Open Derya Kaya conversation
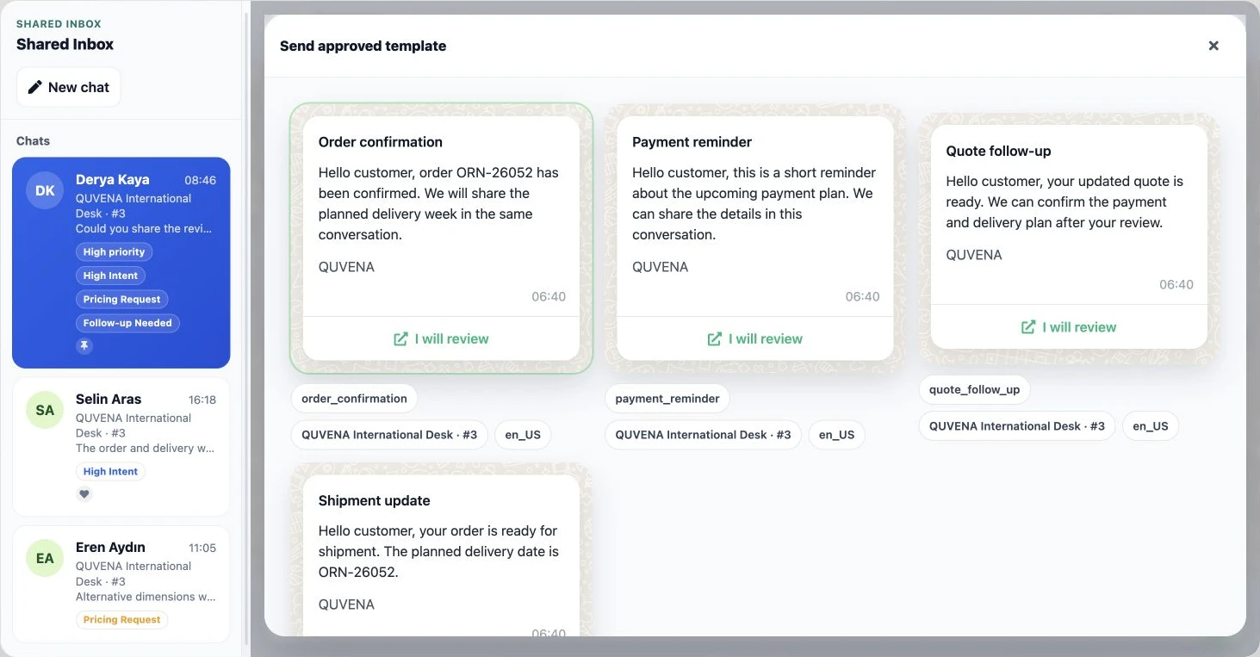Screen dimensions: 1260x657 (x=121, y=263)
